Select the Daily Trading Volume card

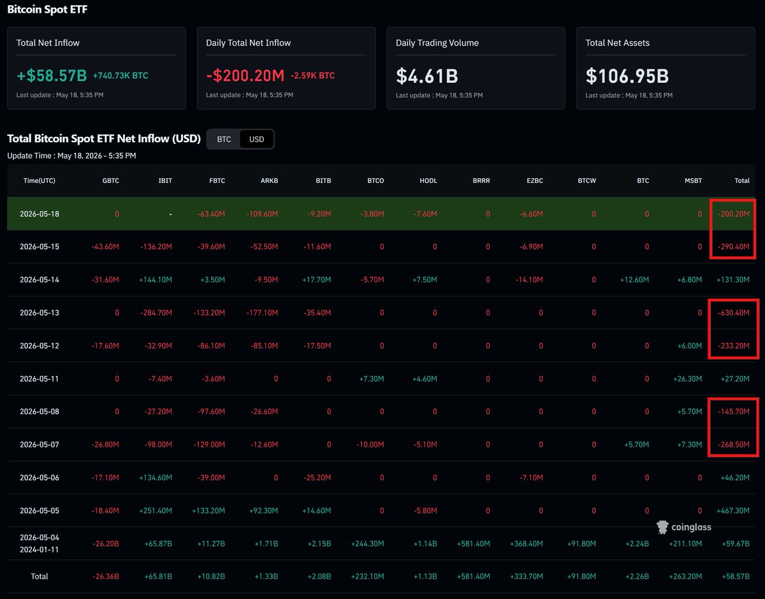coord(476,68)
